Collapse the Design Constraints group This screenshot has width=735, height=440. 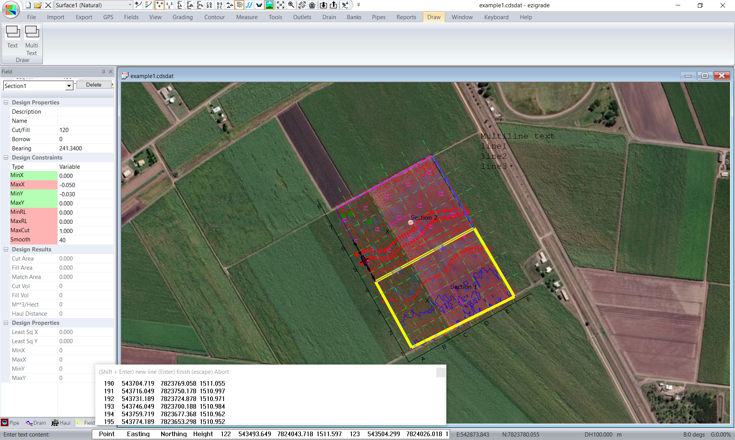click(x=6, y=158)
